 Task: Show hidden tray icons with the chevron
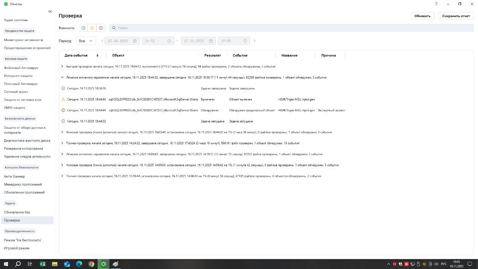coord(388,264)
